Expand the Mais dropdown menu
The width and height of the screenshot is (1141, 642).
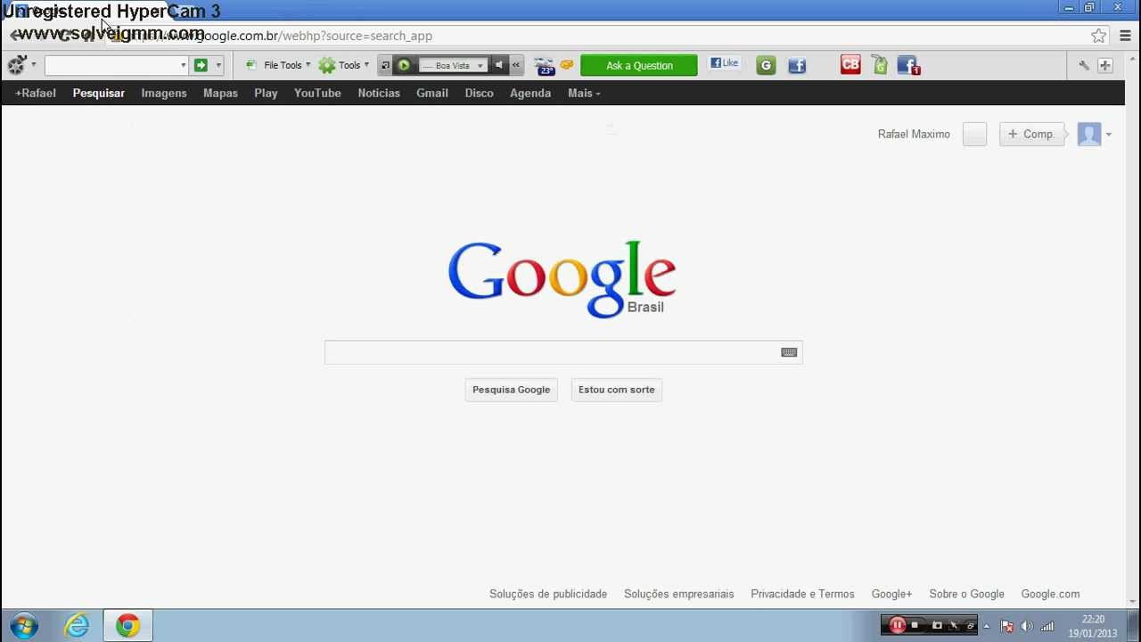584,93
